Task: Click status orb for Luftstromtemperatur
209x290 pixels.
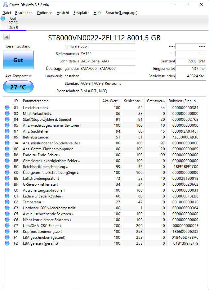Action: pos(7,178)
